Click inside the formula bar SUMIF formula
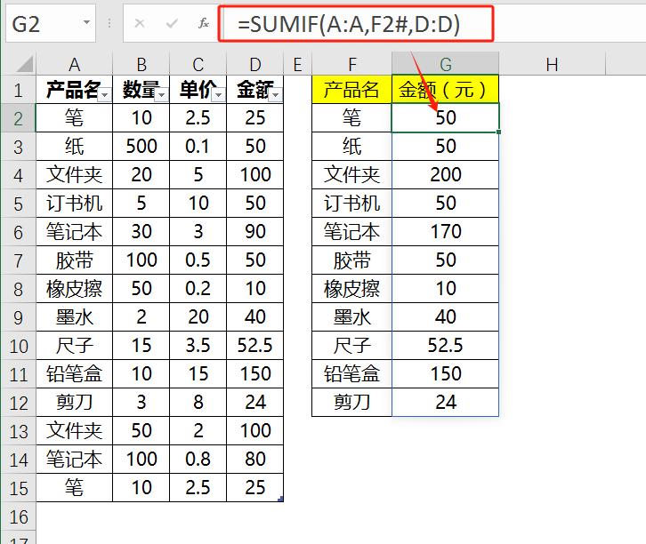This screenshot has width=646, height=544. click(x=349, y=24)
